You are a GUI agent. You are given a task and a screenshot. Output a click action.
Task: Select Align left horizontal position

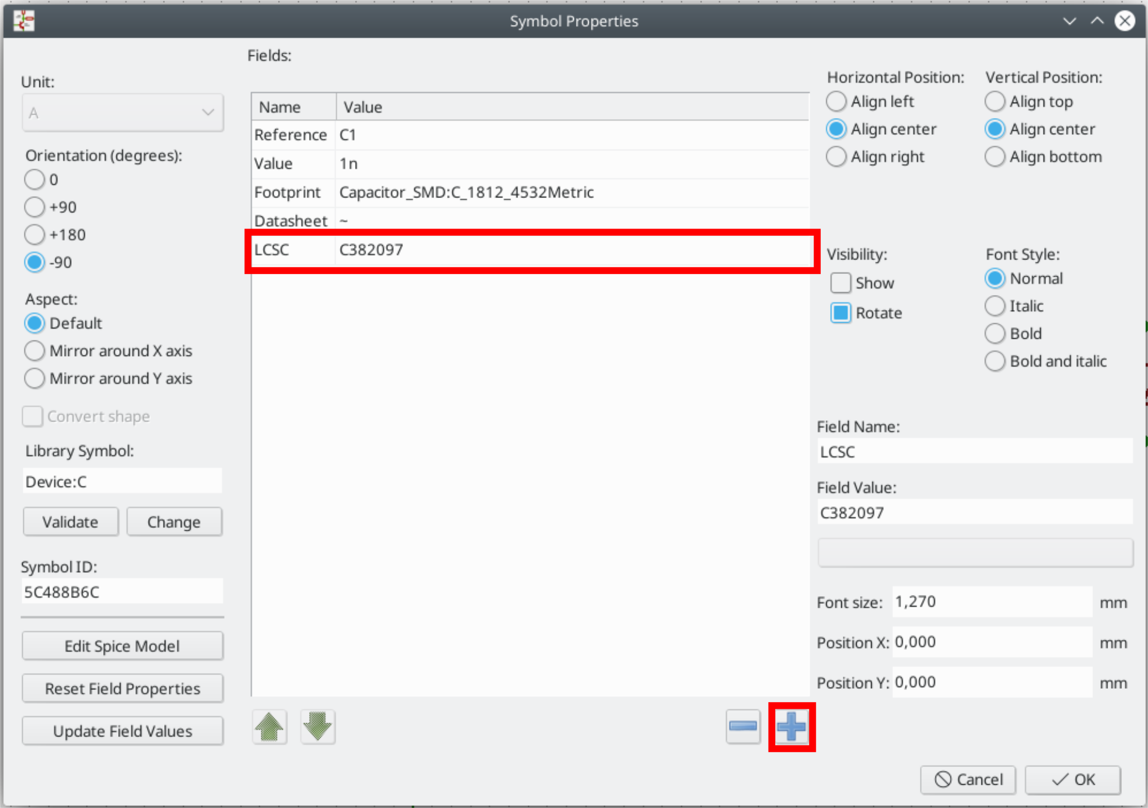(x=836, y=101)
